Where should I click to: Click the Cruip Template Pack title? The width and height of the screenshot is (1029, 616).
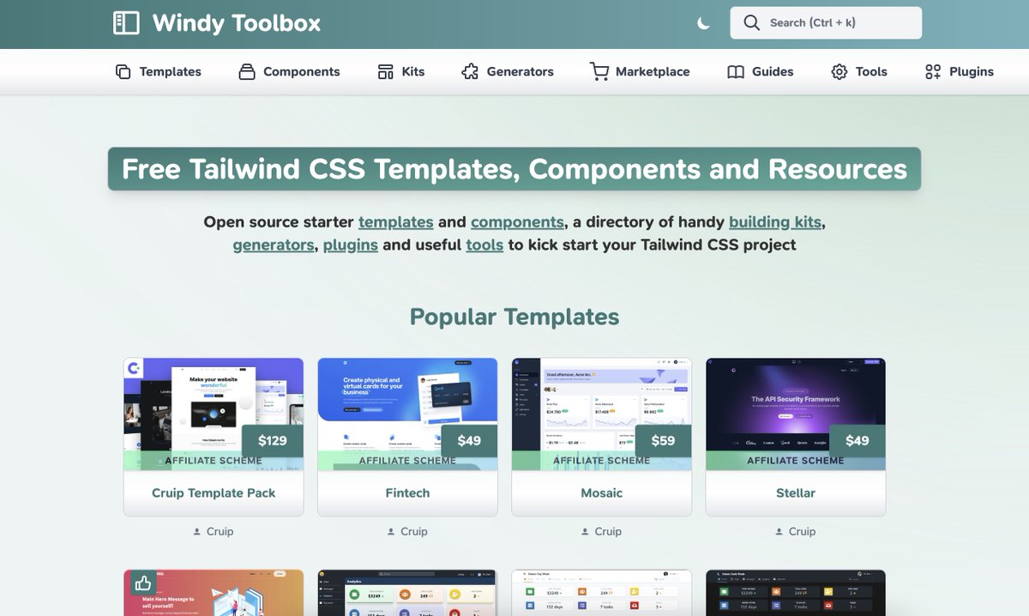coord(214,493)
